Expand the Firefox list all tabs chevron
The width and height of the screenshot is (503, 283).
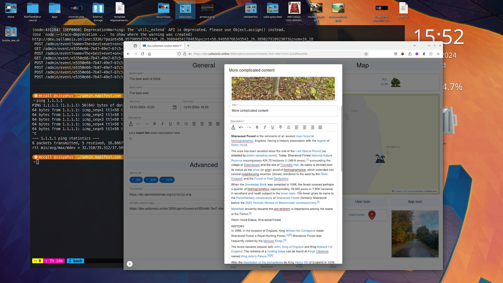(414, 46)
